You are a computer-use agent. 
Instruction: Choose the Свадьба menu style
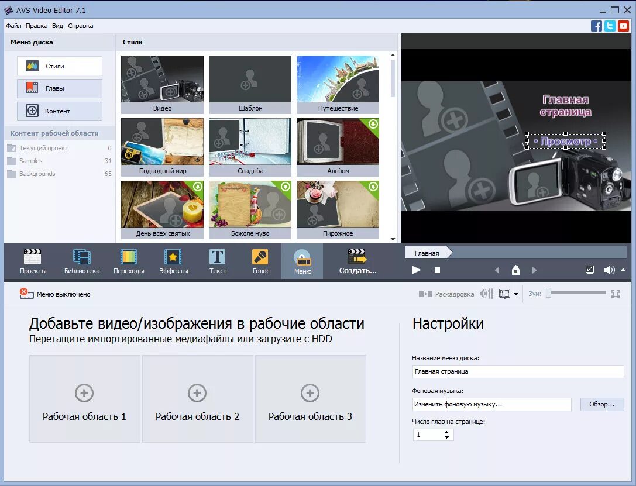250,147
